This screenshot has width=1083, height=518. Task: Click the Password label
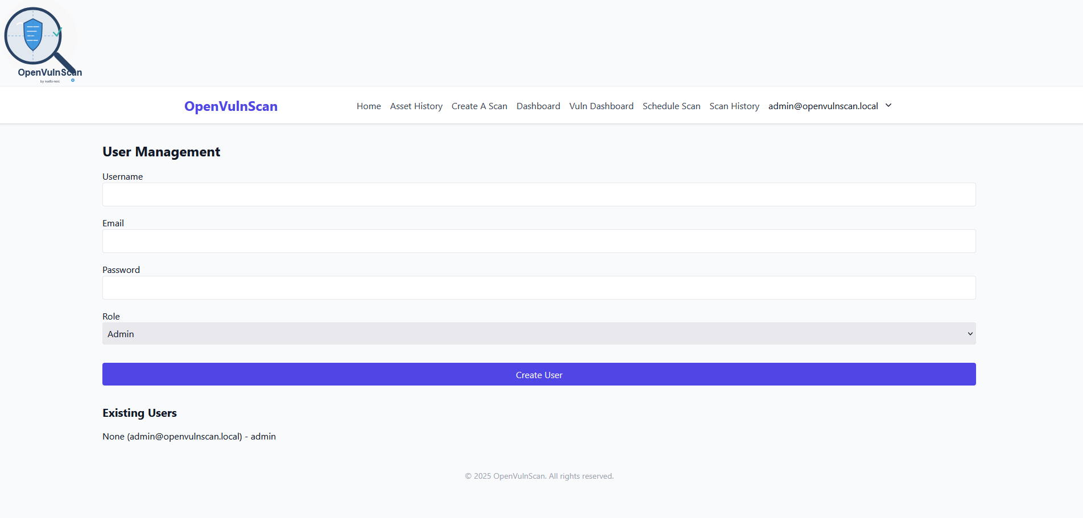121,270
